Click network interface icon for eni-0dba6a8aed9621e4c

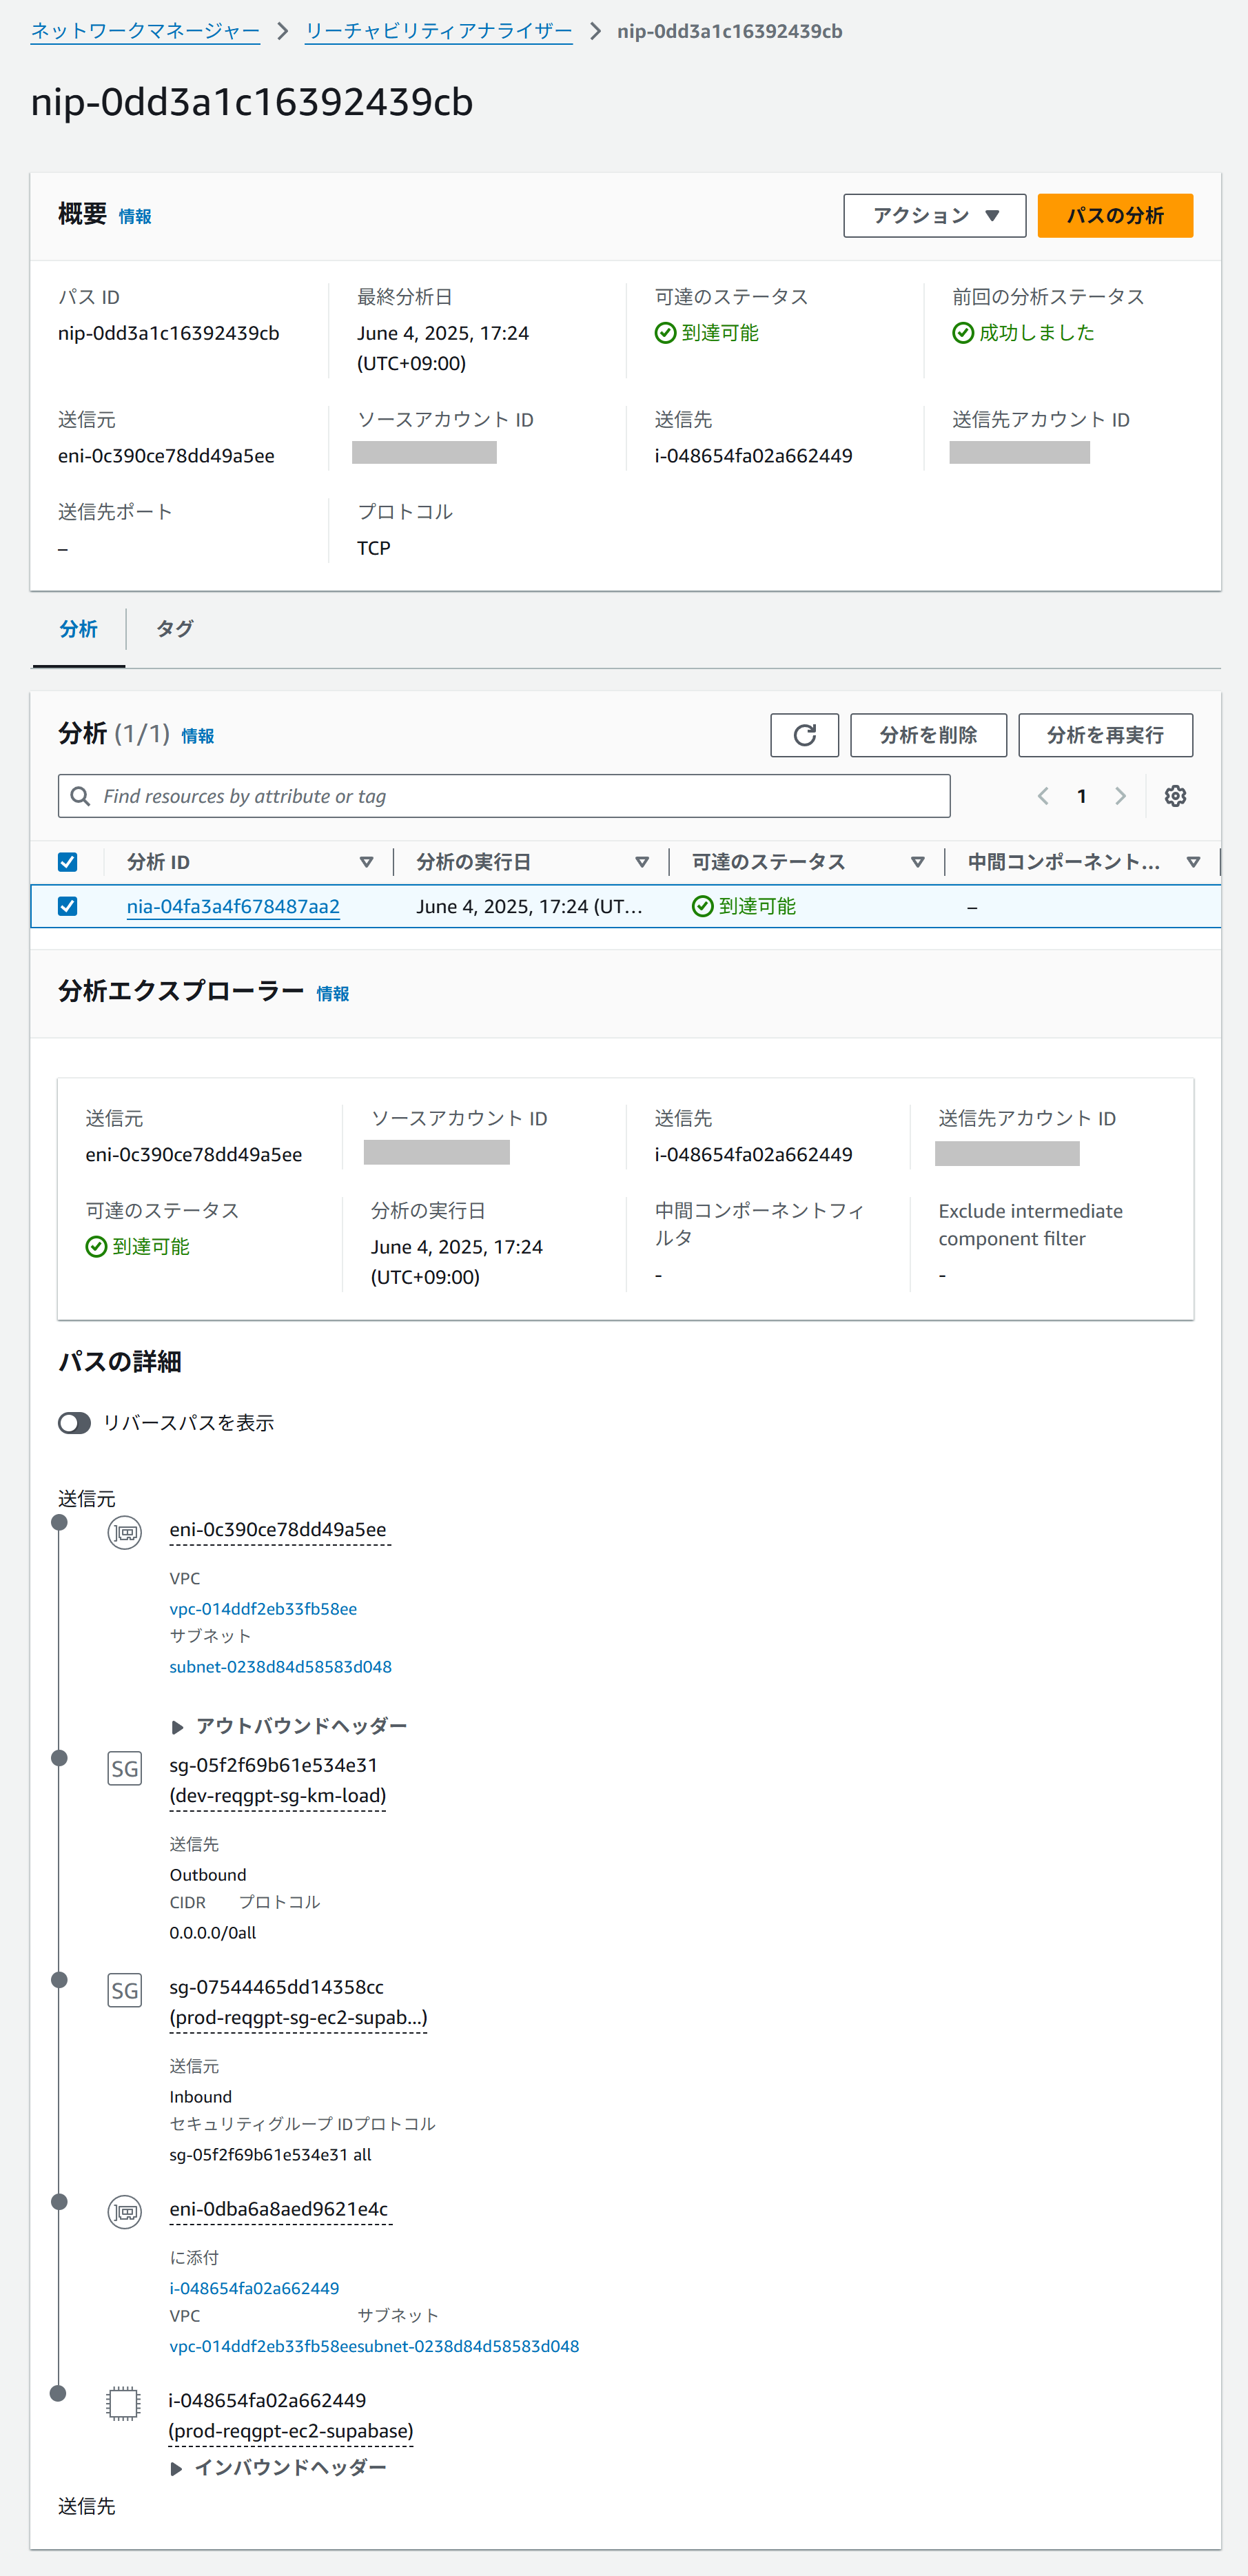[x=125, y=2212]
